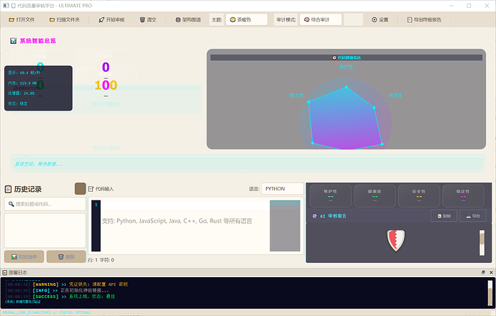Click line number 1 in the editor gutter
Screen dimensions: 496x316
[x=96, y=205]
